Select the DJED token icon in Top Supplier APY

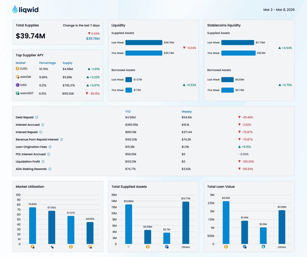17,69
